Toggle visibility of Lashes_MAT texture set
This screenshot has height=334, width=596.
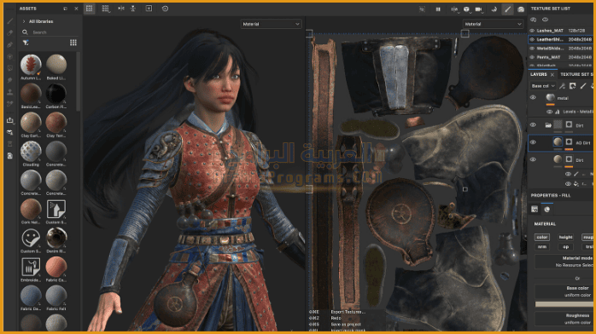(x=532, y=31)
